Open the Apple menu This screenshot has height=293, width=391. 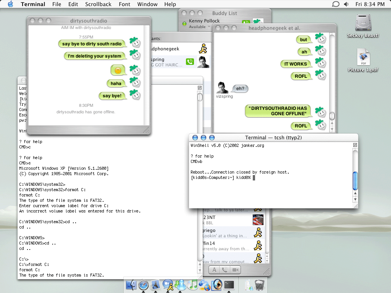[x=10, y=4]
